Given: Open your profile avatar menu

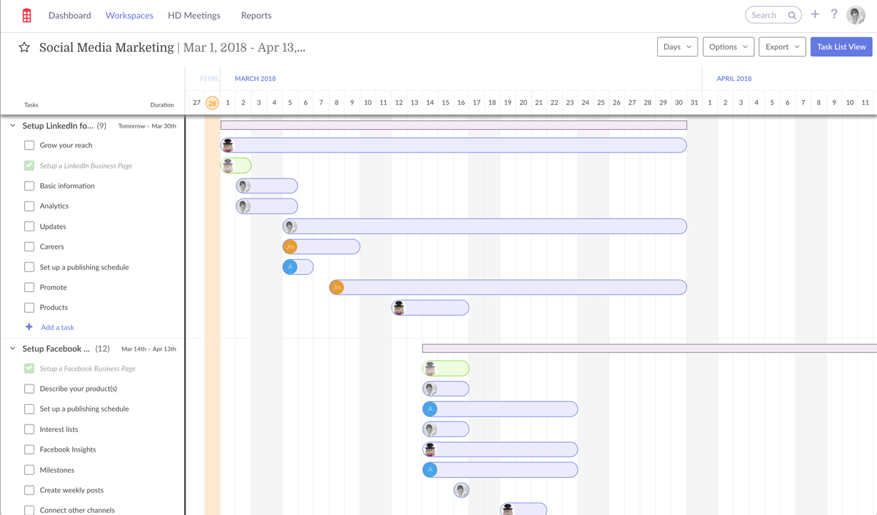Looking at the screenshot, I should point(857,15).
